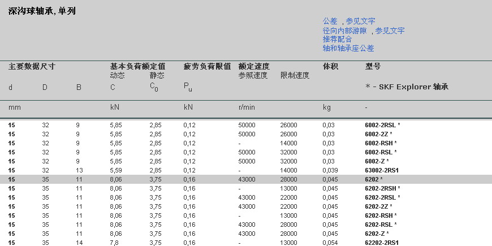Click the 32000 limiting speed in 6002-Z row
492x246 pixels.
[x=288, y=161]
